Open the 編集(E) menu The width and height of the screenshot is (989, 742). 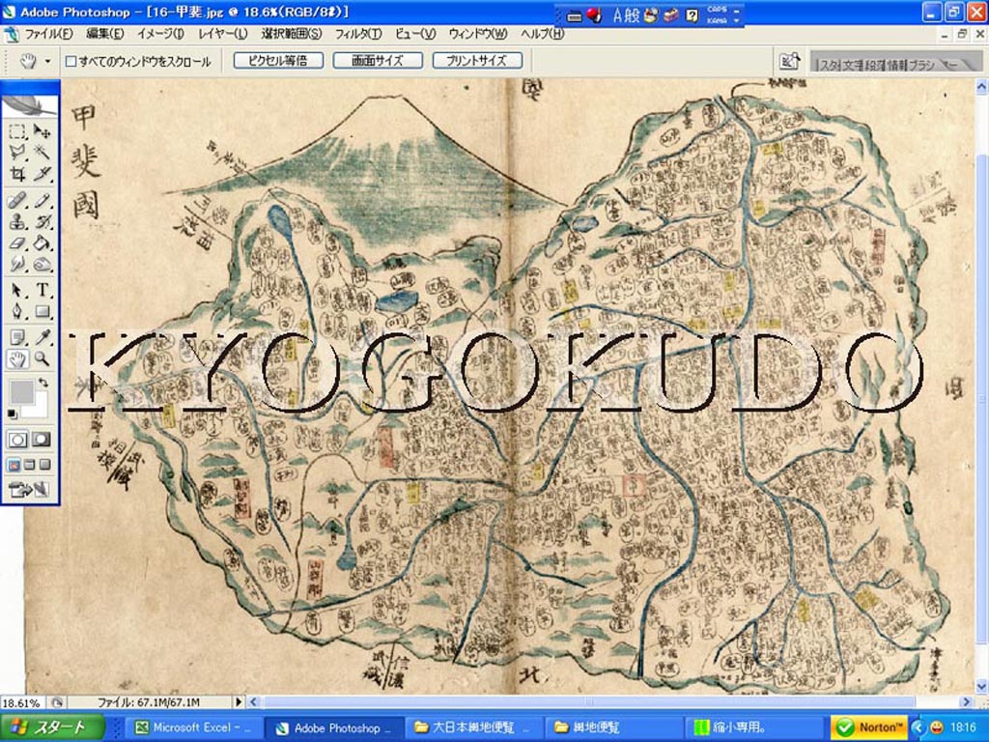click(x=105, y=34)
